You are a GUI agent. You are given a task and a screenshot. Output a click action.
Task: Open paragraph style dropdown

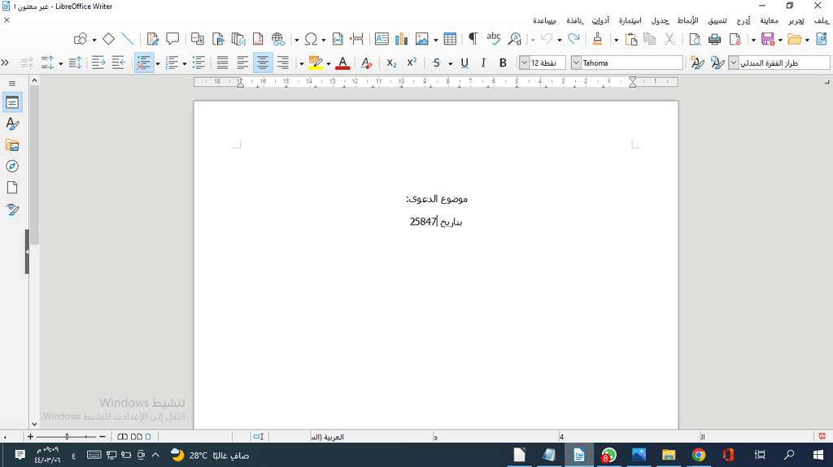(x=734, y=63)
